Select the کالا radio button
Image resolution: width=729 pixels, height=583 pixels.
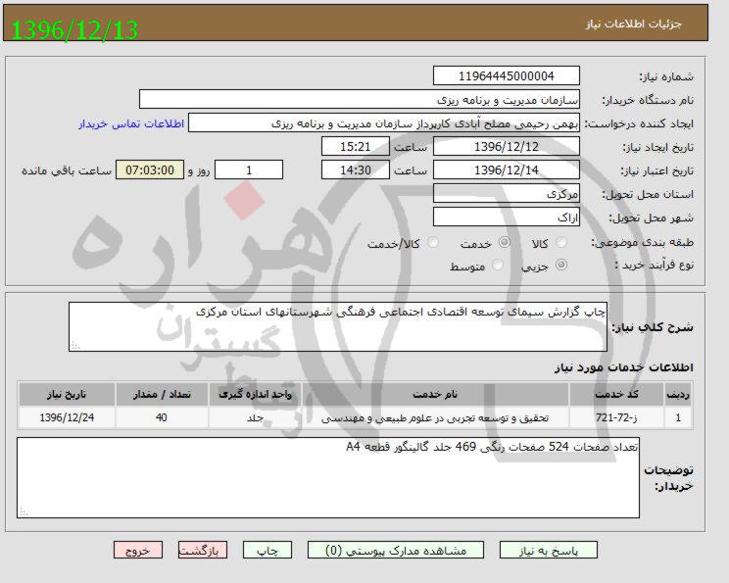coord(561,242)
